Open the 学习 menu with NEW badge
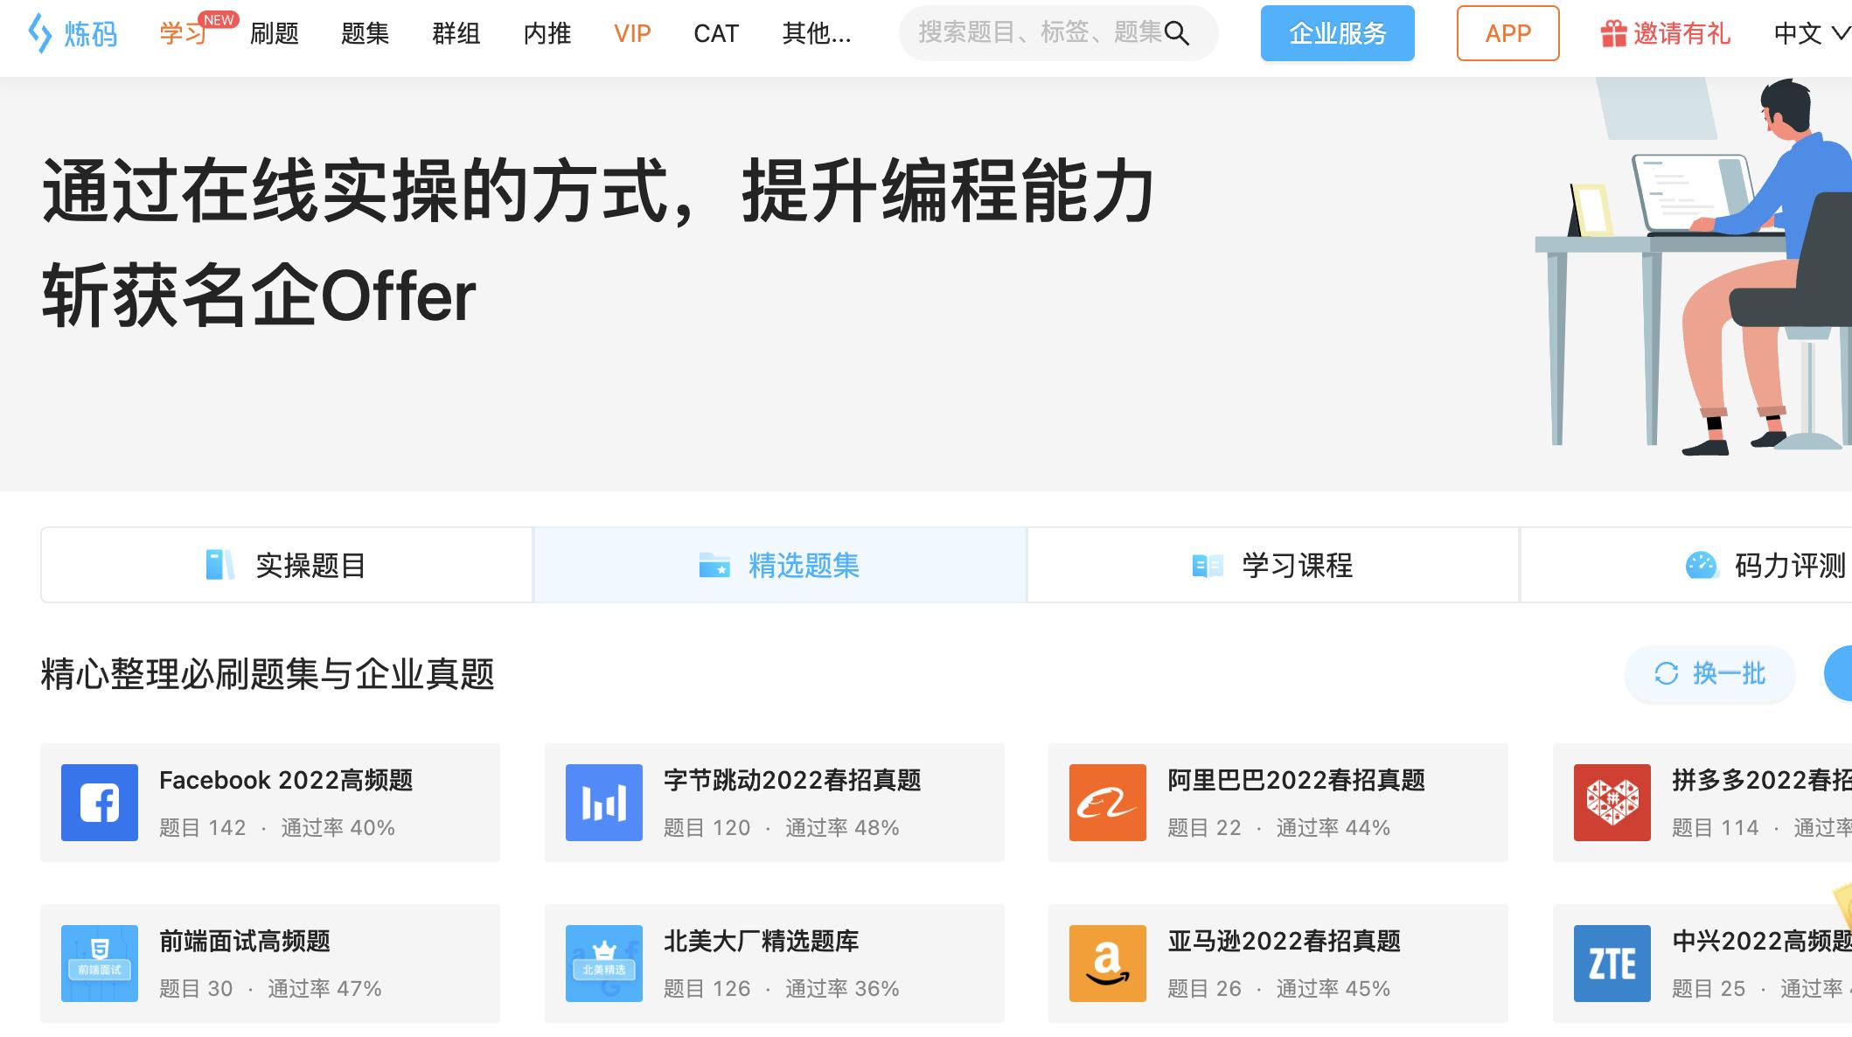The width and height of the screenshot is (1852, 1037). [185, 35]
